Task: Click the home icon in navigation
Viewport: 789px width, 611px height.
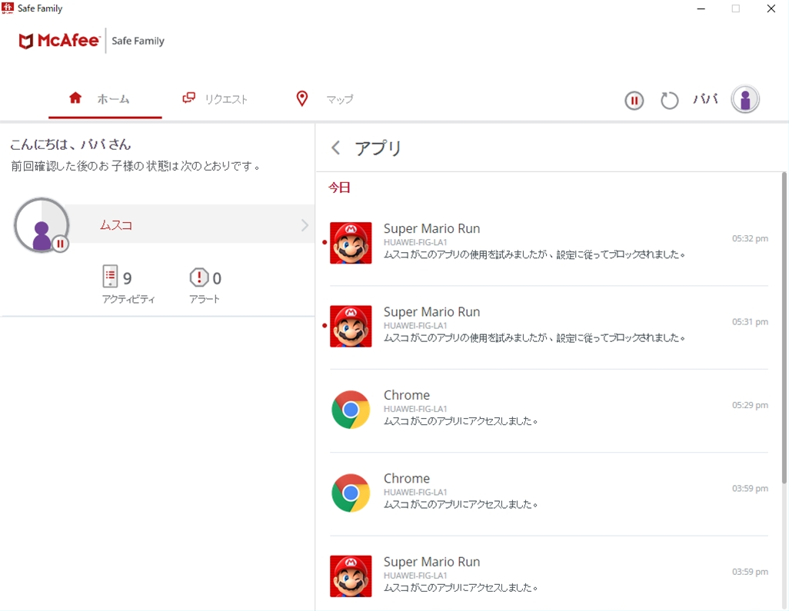Action: [75, 98]
